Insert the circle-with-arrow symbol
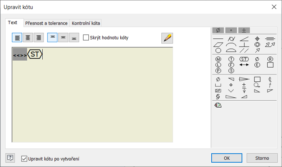 click(x=257, y=85)
